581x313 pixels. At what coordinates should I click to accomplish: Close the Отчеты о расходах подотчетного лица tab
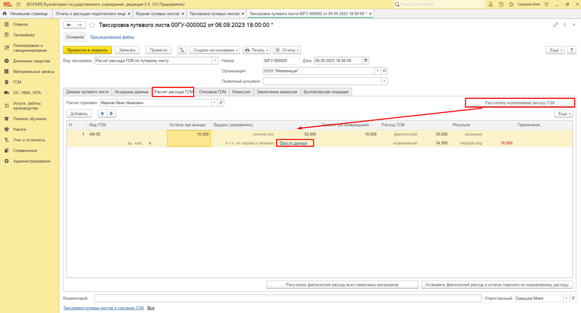coord(129,14)
